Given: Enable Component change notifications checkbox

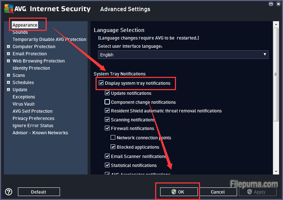Looking at the screenshot, I should point(107,102).
